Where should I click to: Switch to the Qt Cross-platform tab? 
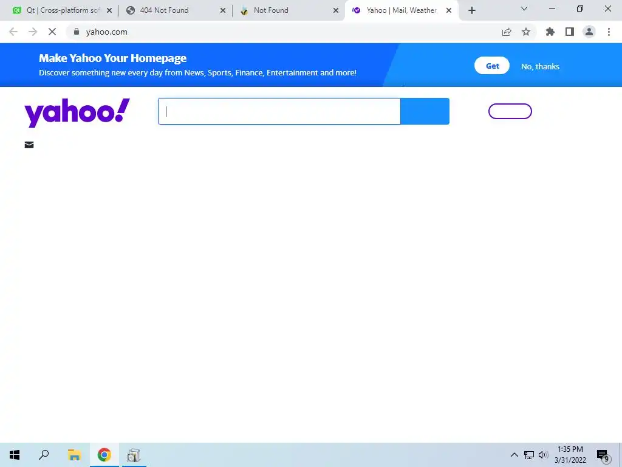(x=62, y=10)
